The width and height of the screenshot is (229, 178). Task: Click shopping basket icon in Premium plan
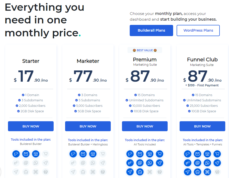pyautogui.click(x=140, y=172)
